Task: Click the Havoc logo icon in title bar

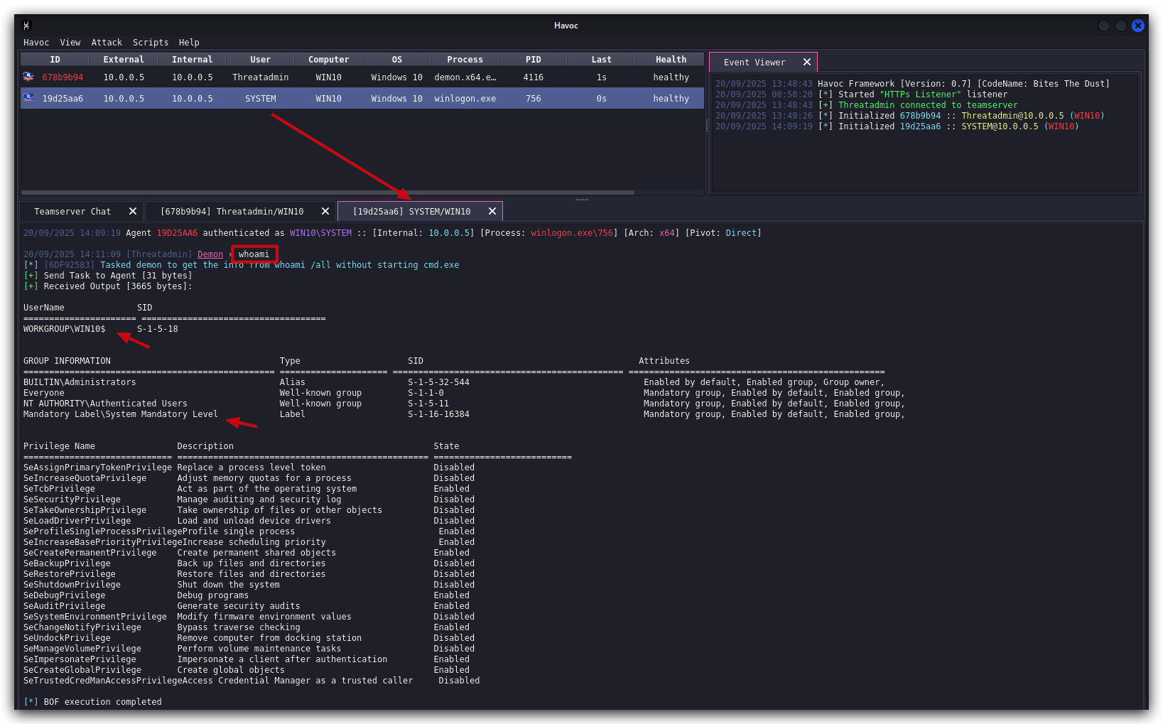Action: 27,26
